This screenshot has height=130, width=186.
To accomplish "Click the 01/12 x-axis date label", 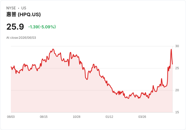I will click(109, 117).
